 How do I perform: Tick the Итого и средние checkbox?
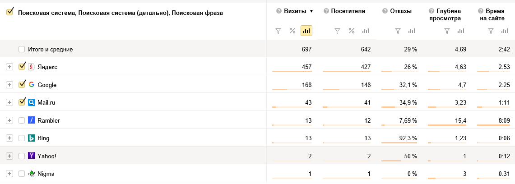click(22, 50)
